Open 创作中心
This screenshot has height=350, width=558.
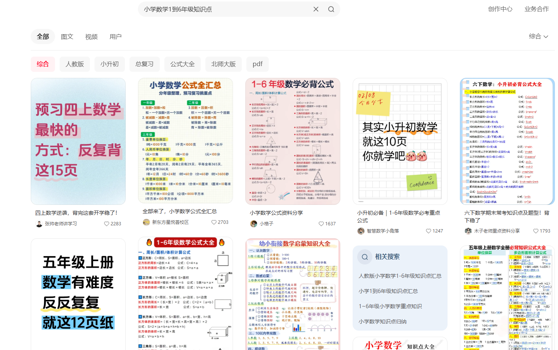[500, 9]
